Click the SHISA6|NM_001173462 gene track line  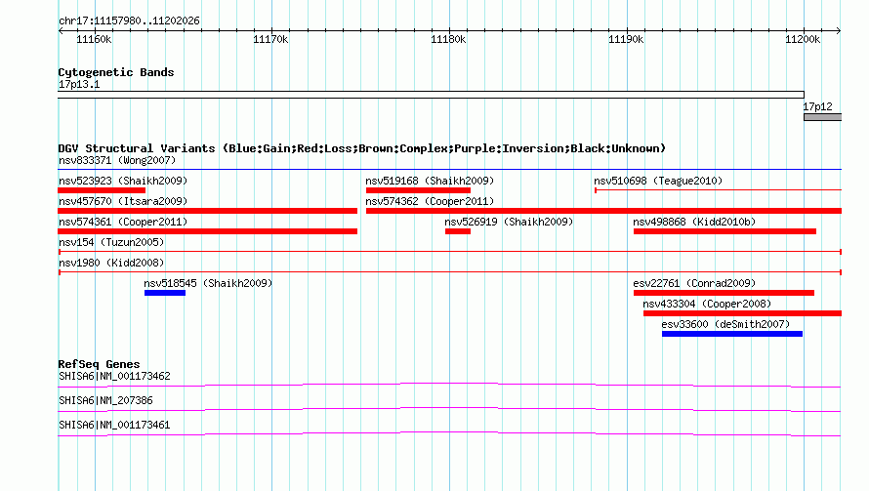449,385
